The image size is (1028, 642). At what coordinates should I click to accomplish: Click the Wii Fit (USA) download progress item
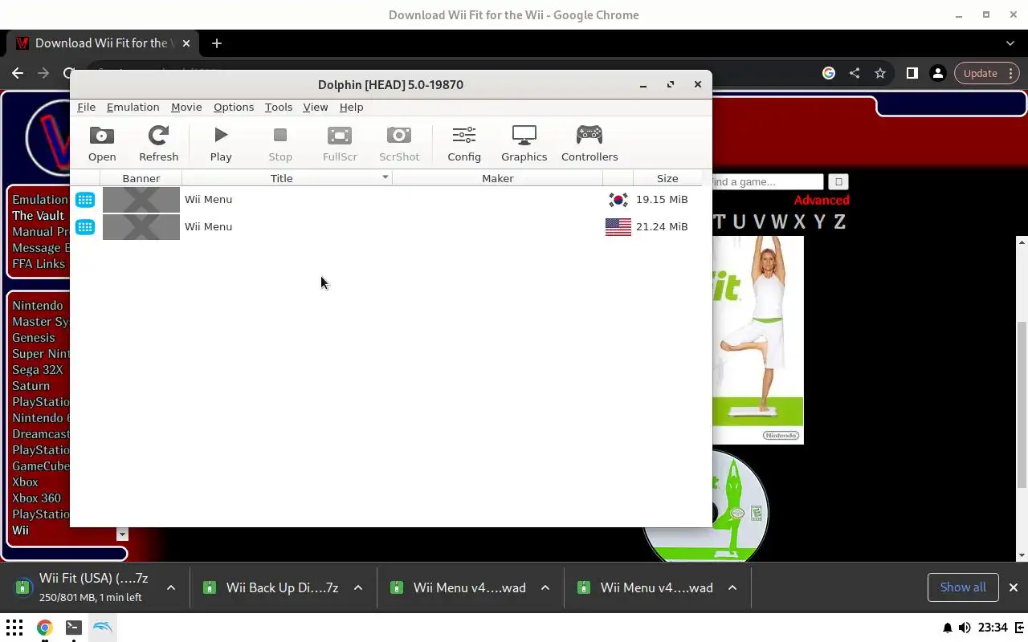(83, 587)
